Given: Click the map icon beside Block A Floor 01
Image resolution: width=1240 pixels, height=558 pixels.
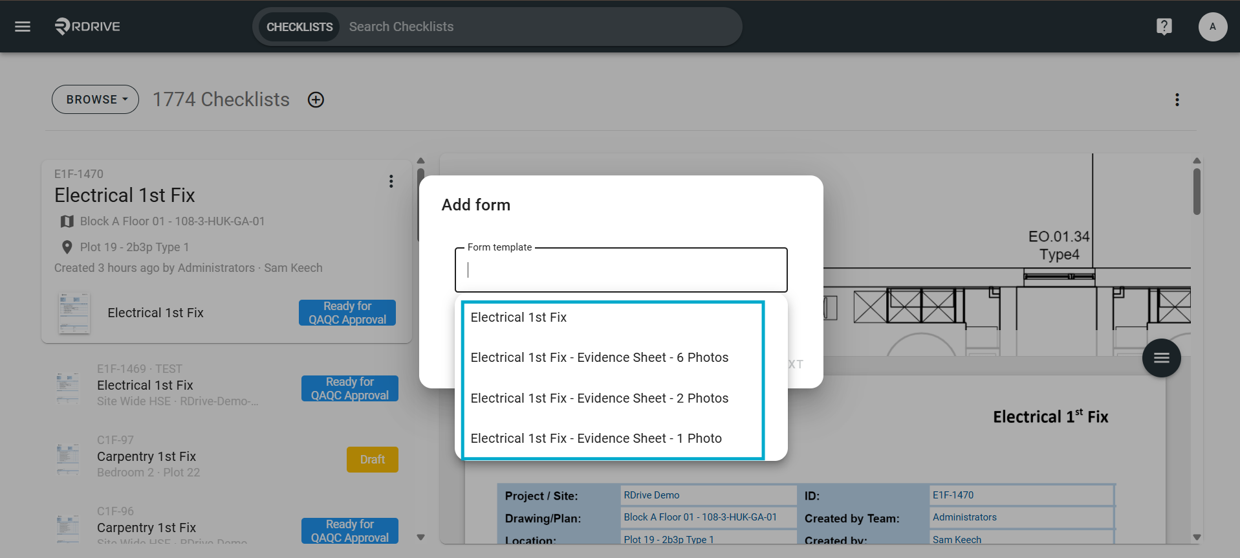Looking at the screenshot, I should [x=67, y=221].
